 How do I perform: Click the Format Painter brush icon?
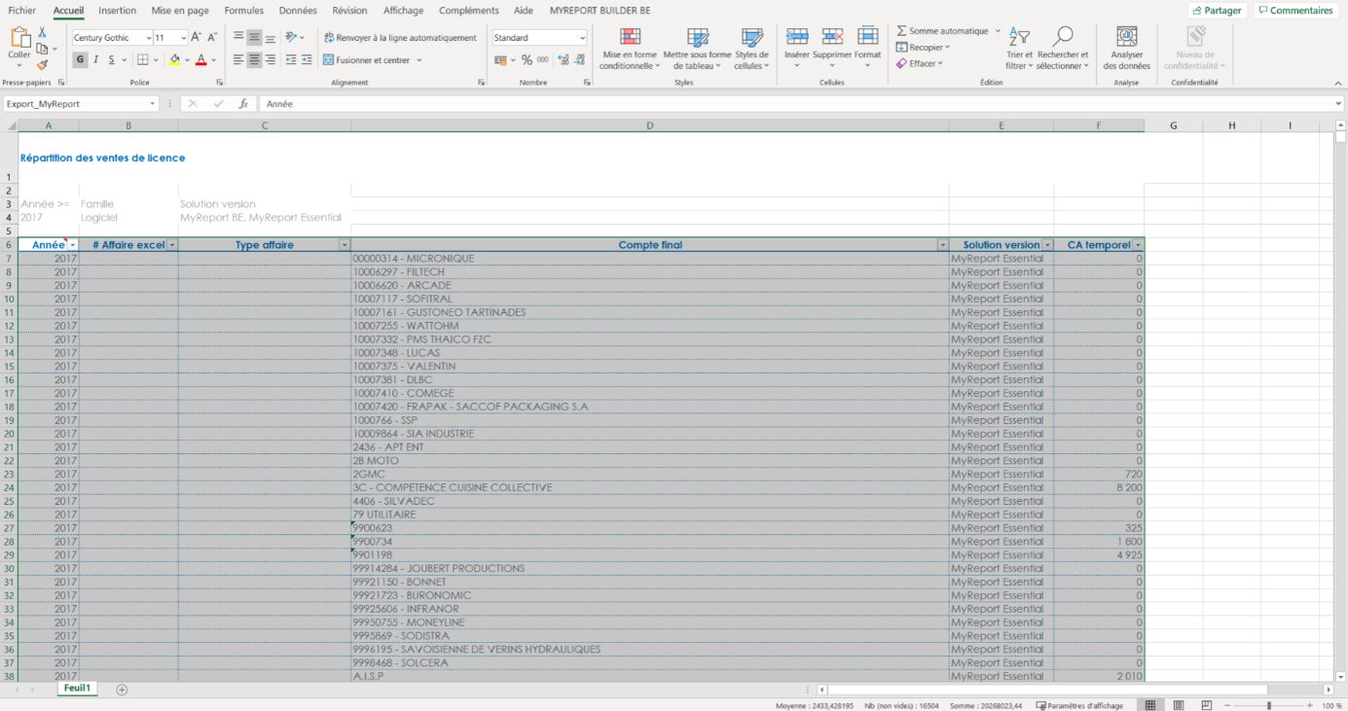pyautogui.click(x=42, y=65)
